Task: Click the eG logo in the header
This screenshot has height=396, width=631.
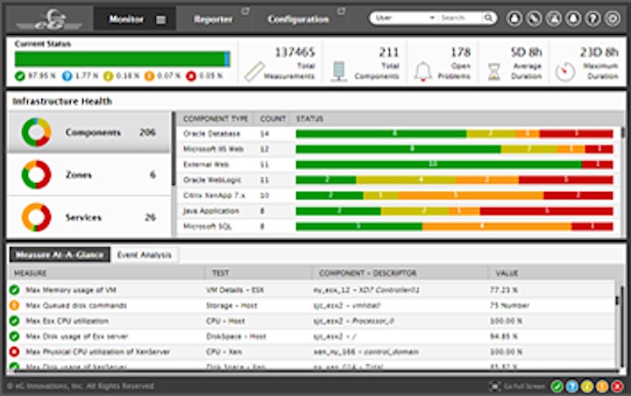Action: (x=49, y=19)
